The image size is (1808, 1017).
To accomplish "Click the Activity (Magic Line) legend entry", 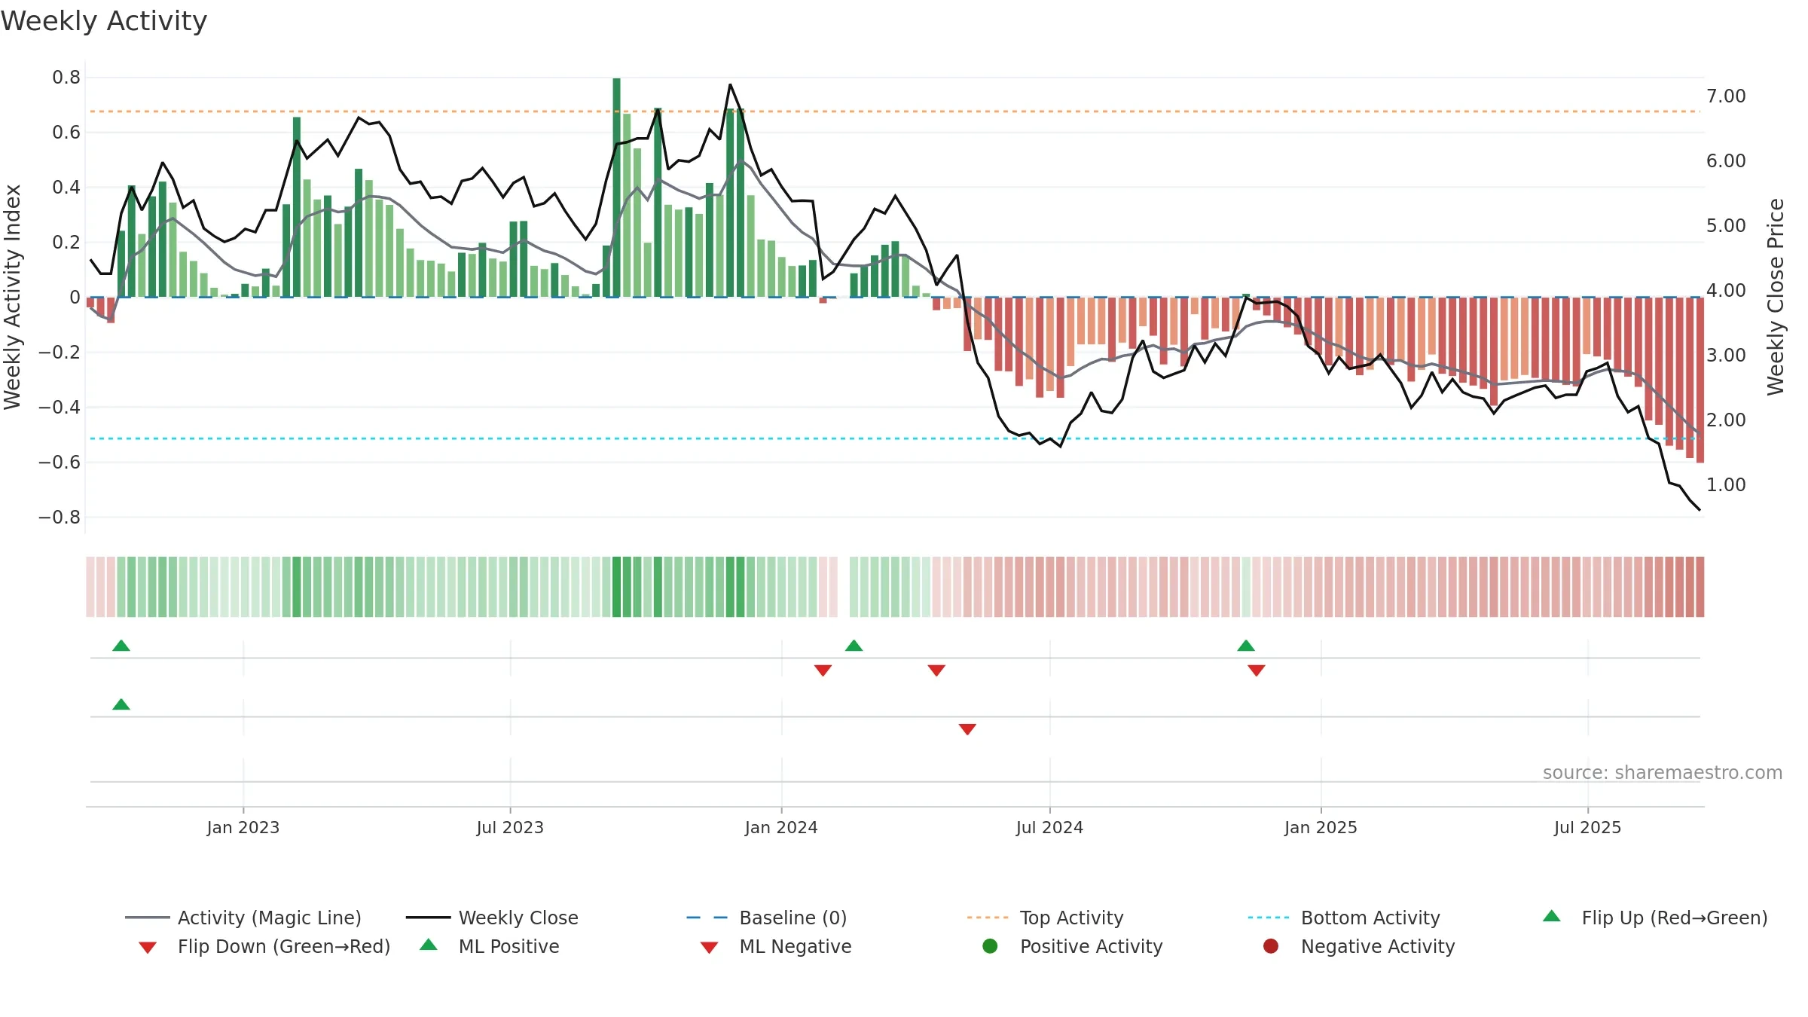I will coord(243,918).
